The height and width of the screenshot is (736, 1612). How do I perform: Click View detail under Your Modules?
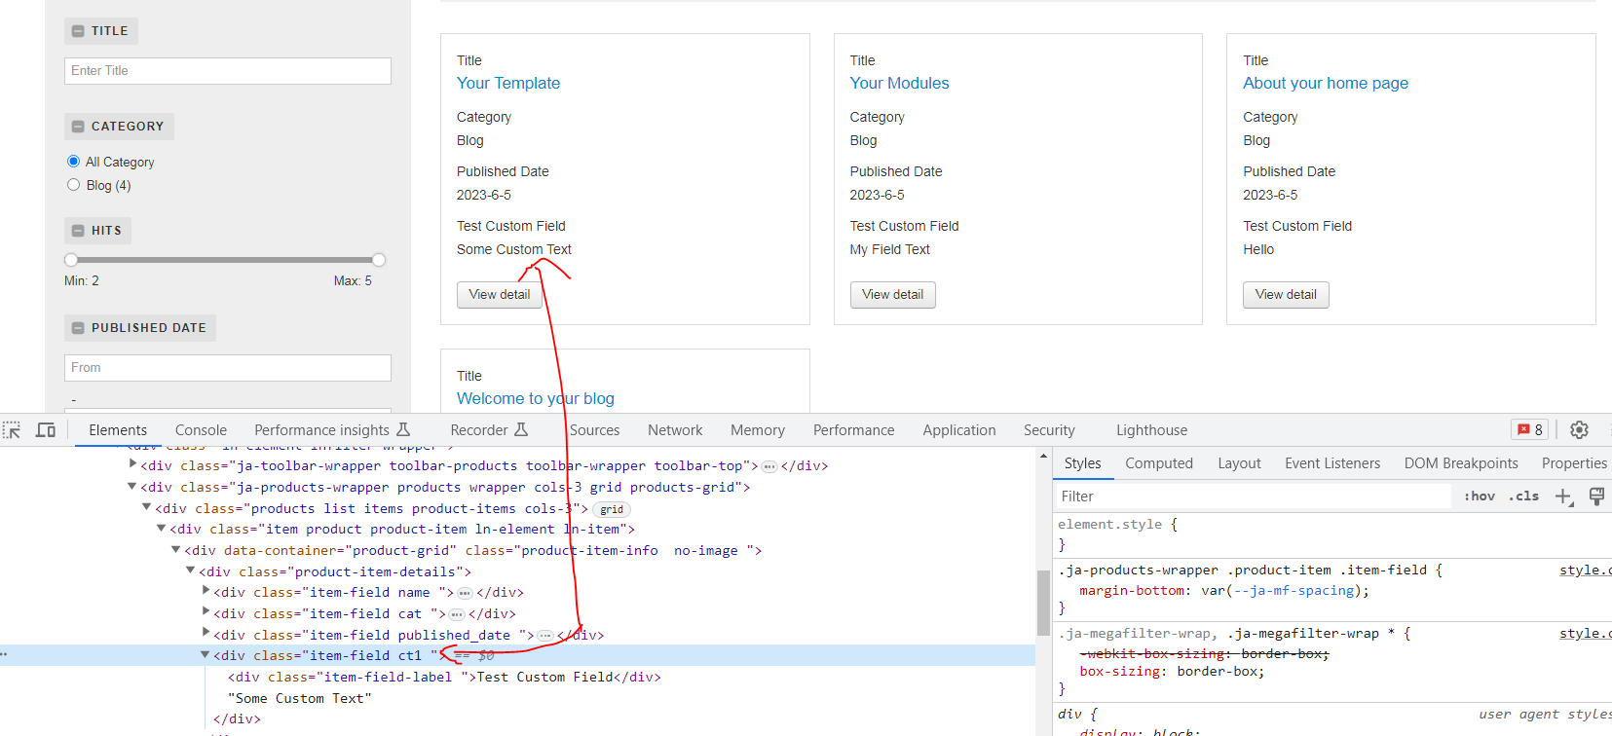892,295
